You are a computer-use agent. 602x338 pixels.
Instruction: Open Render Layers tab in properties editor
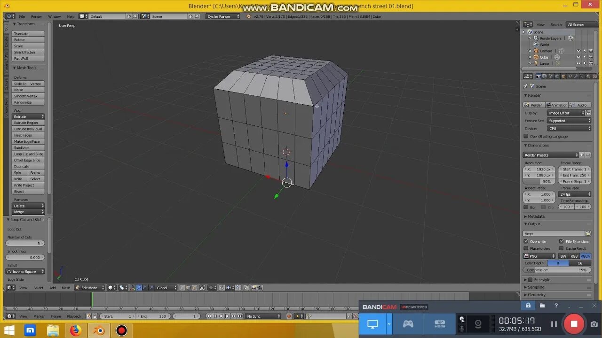pyautogui.click(x=545, y=76)
